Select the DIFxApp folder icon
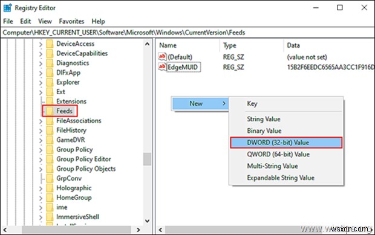The height and width of the screenshot is (235, 375). 50,72
